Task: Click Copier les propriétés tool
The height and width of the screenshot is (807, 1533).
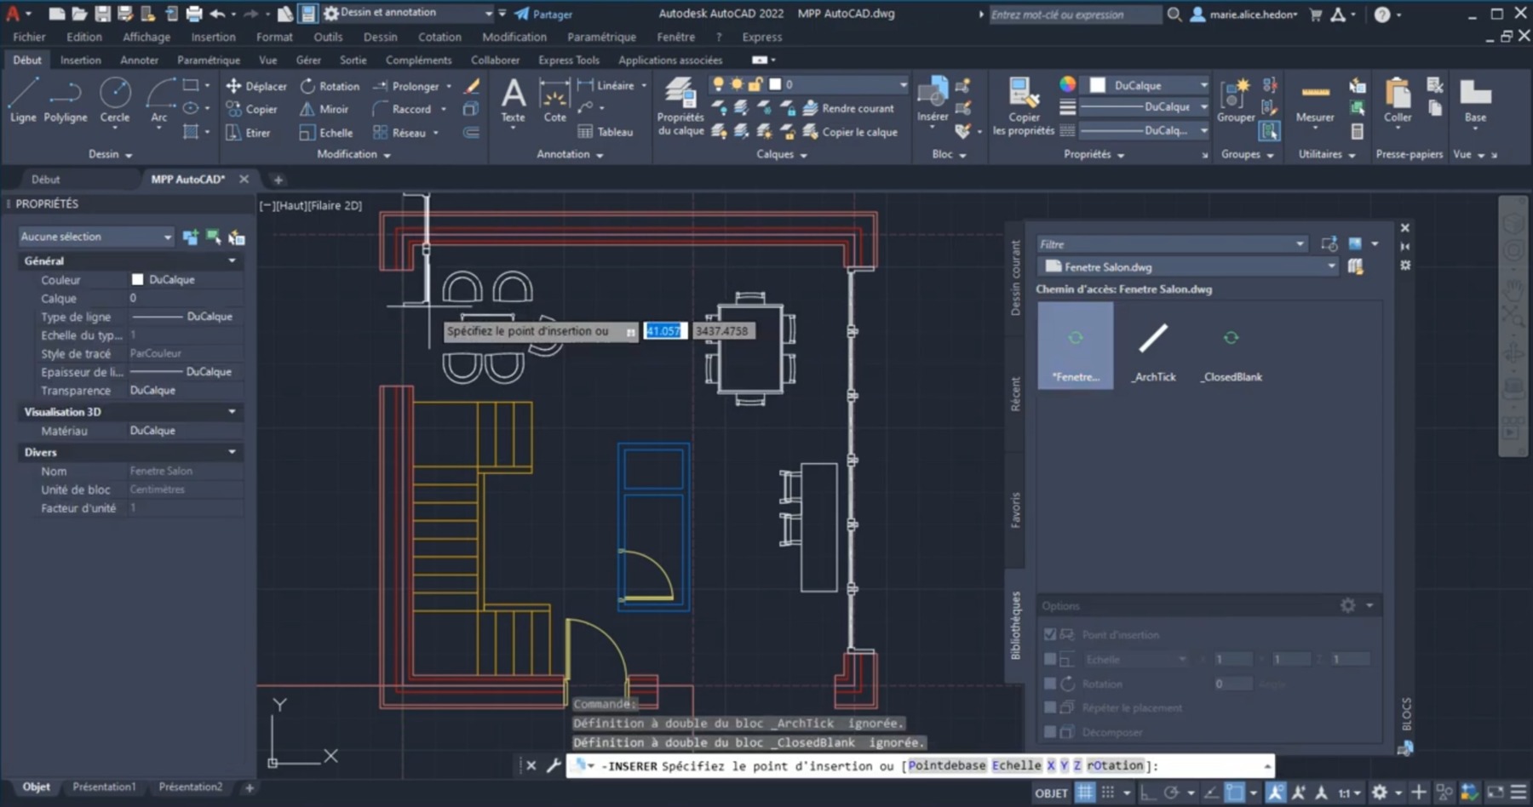Action: [x=1023, y=106]
